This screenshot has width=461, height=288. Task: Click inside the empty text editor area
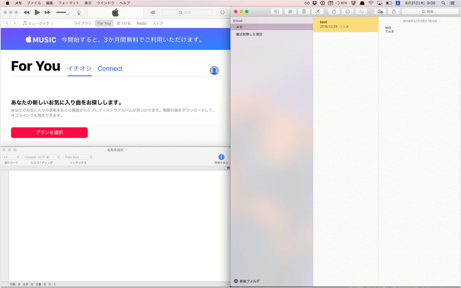(x=119, y=225)
